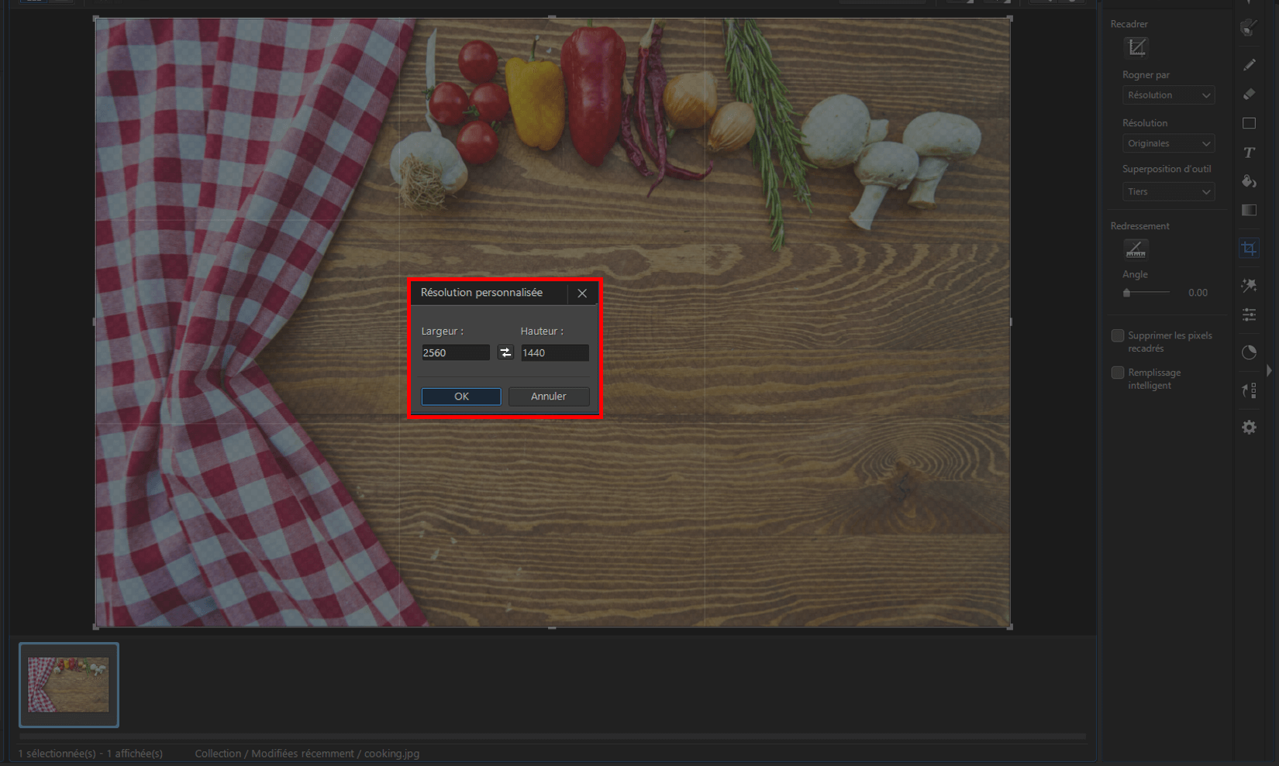
Task: Tick the Remplissage intelligent checkbox
Action: [x=1118, y=373]
